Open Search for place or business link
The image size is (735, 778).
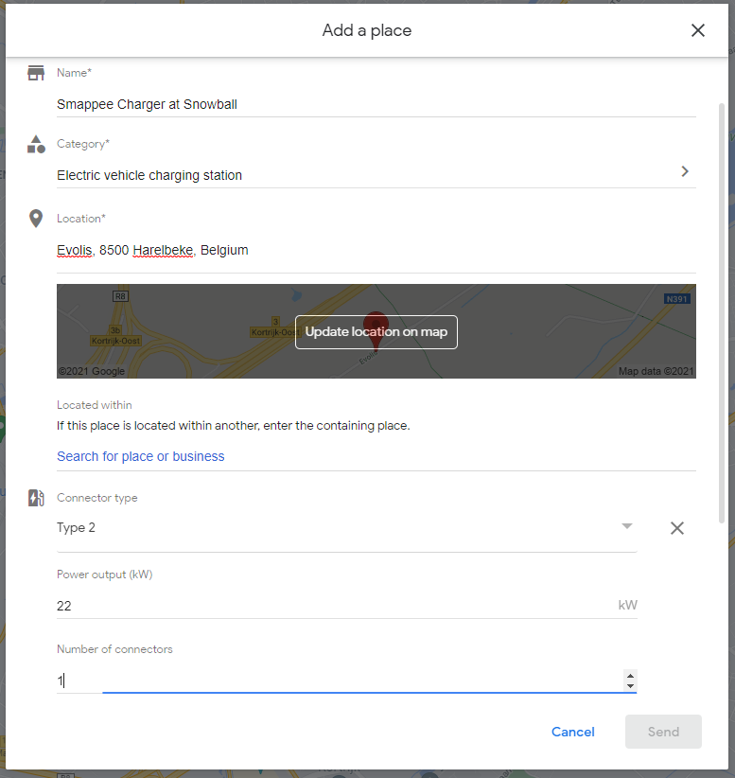[x=140, y=456]
